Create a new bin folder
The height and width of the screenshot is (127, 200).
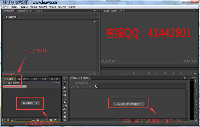[51, 120]
